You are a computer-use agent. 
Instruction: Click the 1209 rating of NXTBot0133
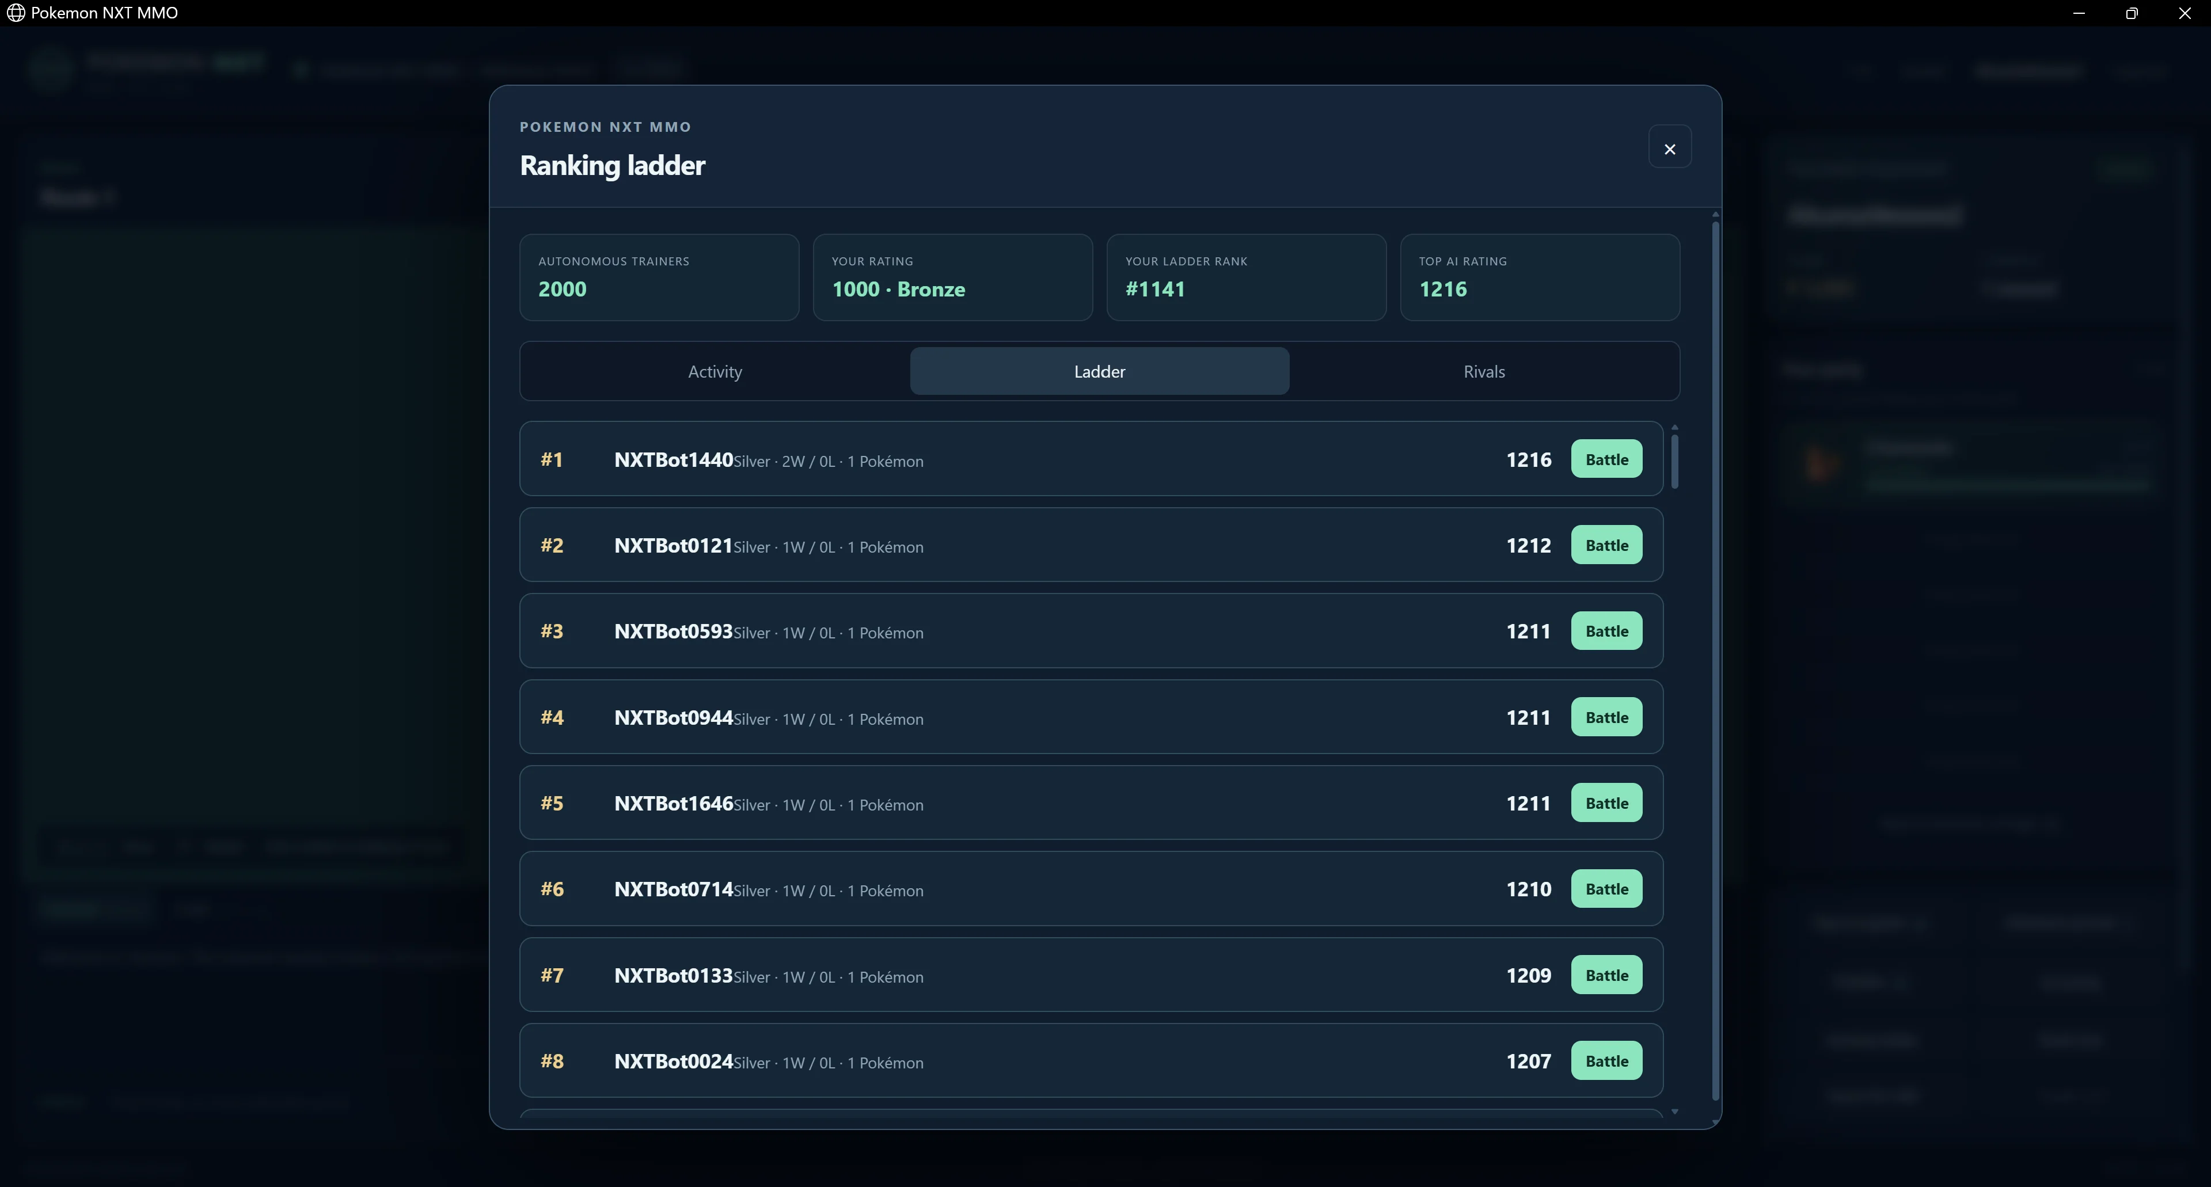click(1529, 975)
